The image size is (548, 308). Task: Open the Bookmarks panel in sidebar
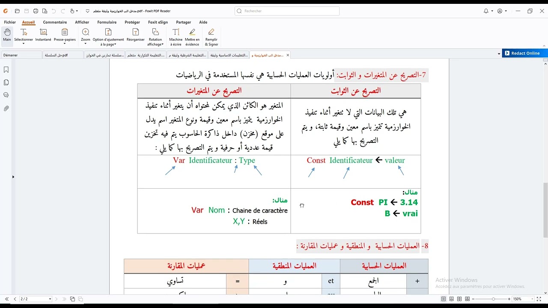(6, 70)
